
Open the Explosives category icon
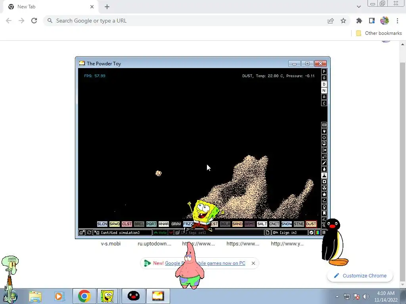pyautogui.click(x=324, y=156)
